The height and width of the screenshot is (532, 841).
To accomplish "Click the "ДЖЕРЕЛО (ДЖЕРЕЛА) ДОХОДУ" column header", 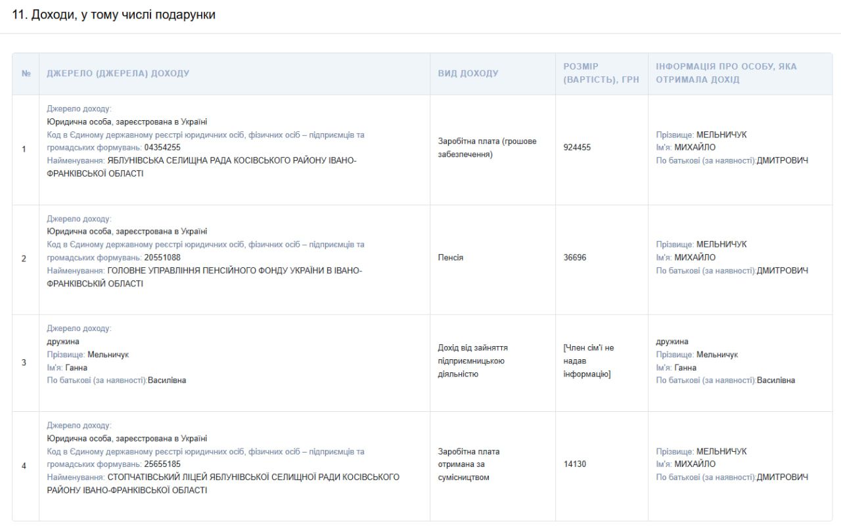I will coord(118,74).
